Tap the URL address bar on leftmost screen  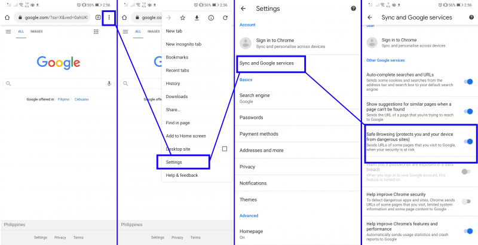(x=53, y=18)
